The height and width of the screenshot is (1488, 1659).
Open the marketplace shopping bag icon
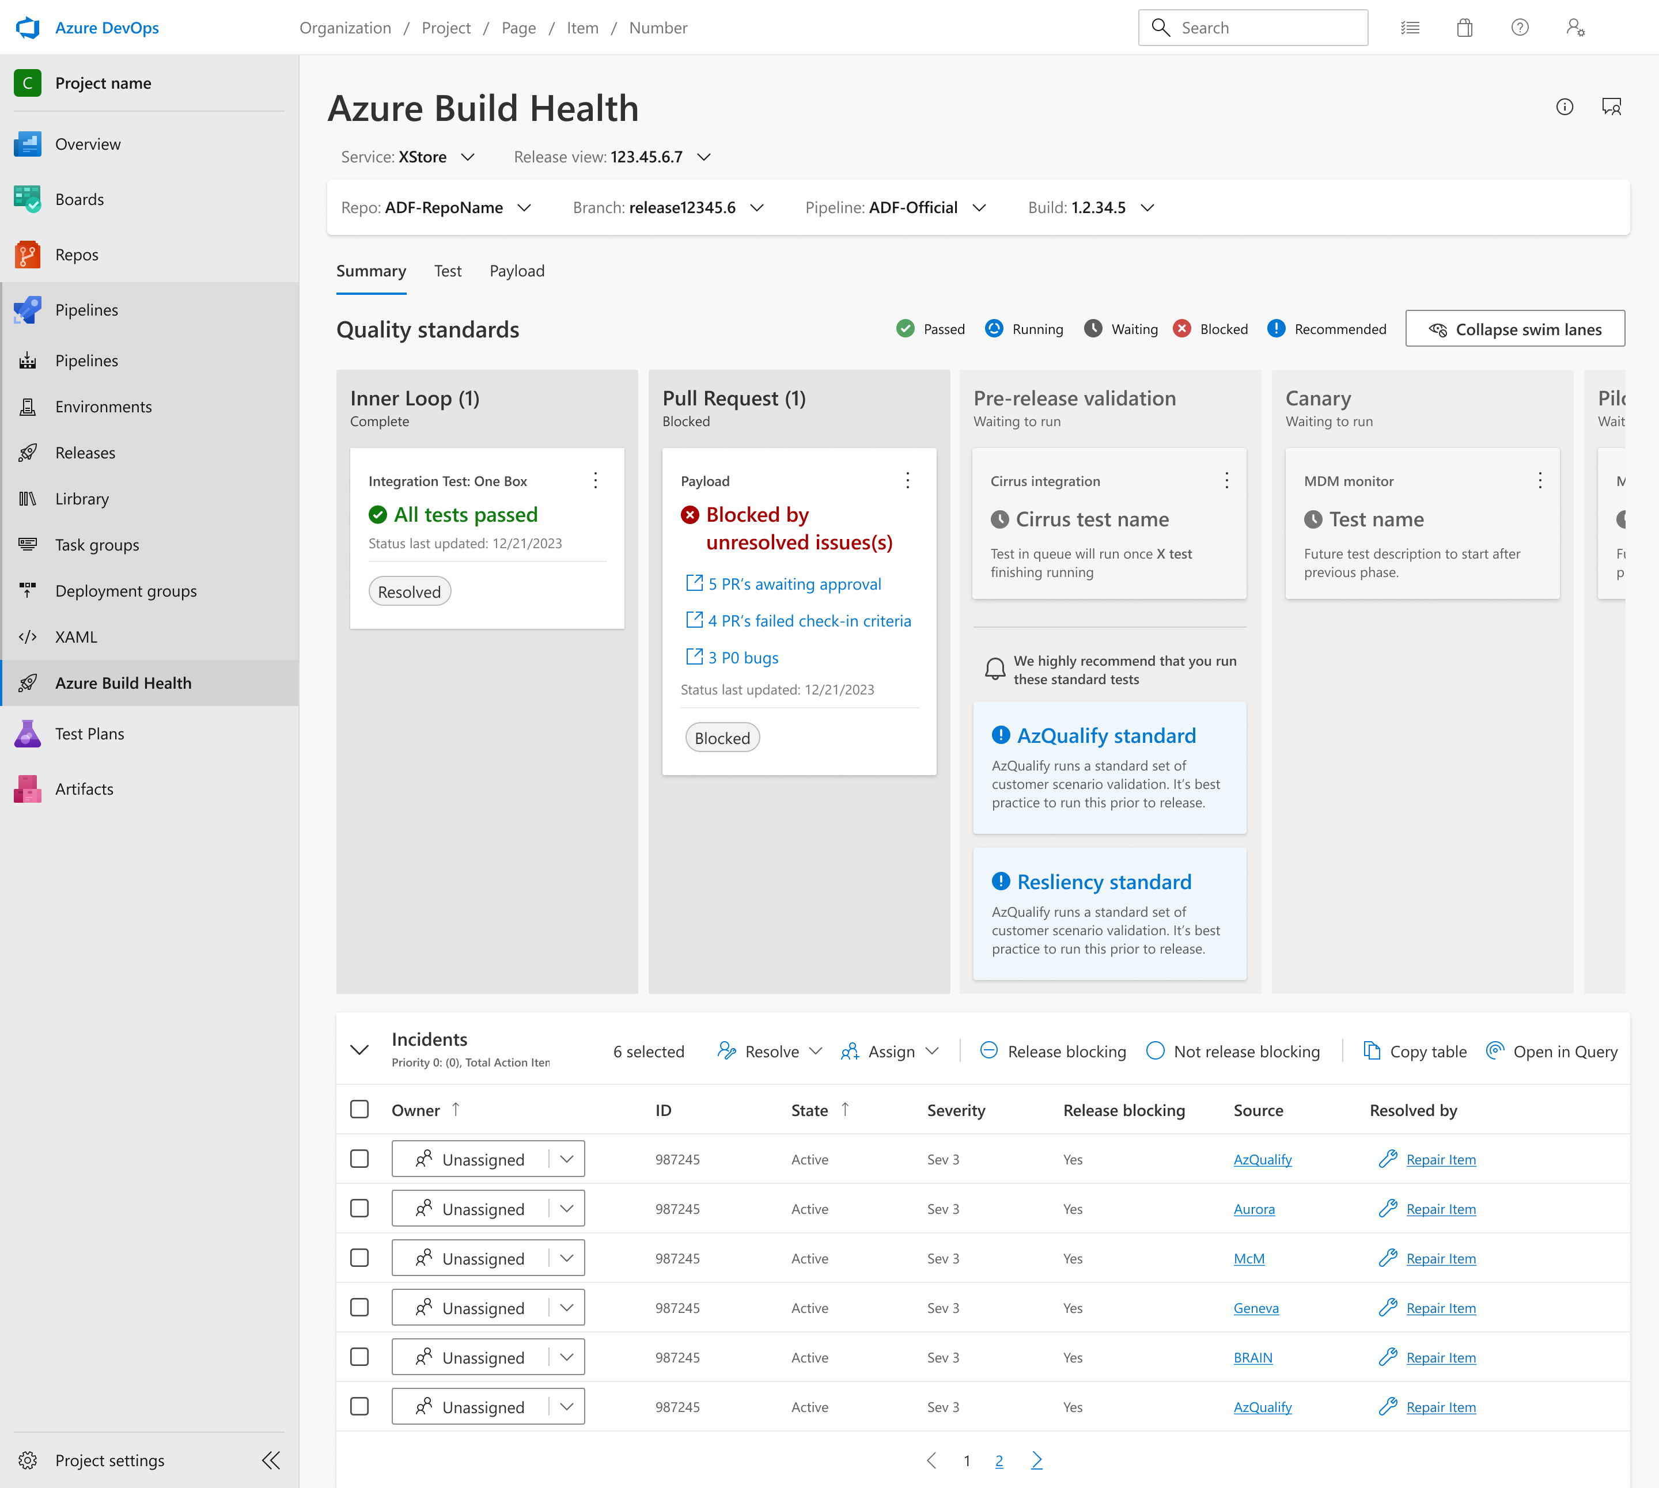point(1464,28)
